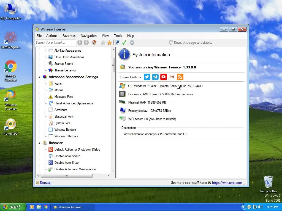Click the processor chip icon
This screenshot has width=282, height=211.
(x=123, y=94)
